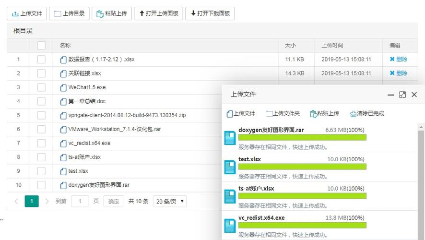Click file icon of test.xlsx in list
The width and height of the screenshot is (425, 240).
click(x=63, y=171)
